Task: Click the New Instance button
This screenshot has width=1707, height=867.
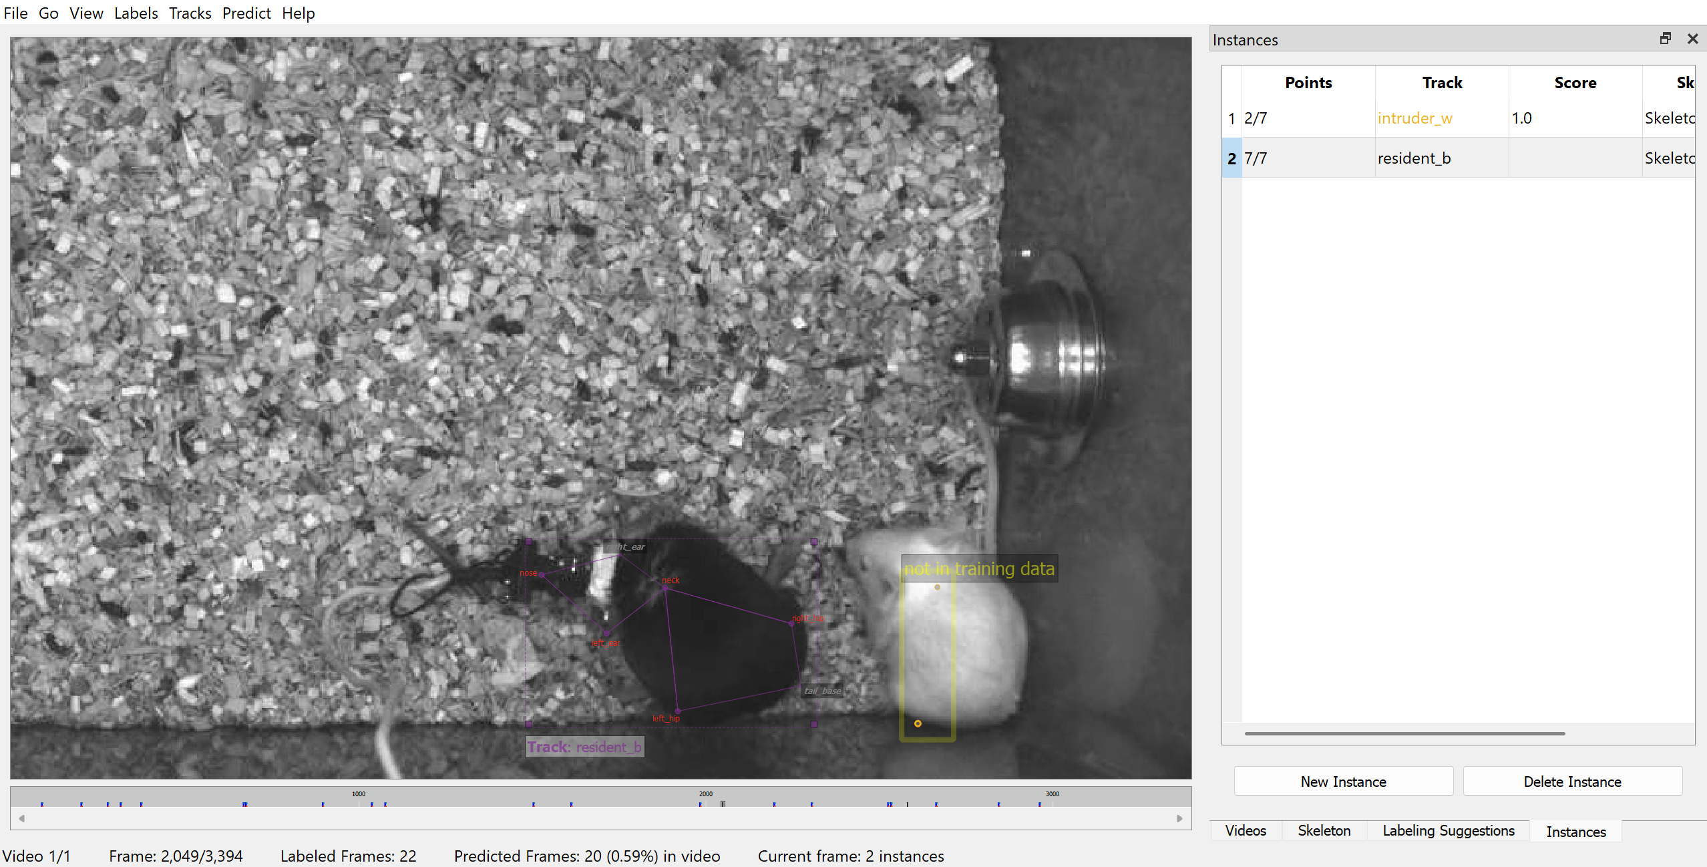Action: [1342, 782]
